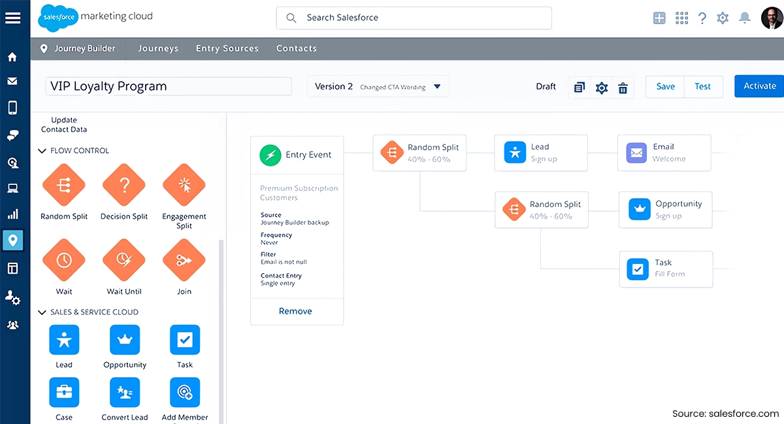Open the Journey Builder app menu
This screenshot has width=784, height=424.
[78, 49]
